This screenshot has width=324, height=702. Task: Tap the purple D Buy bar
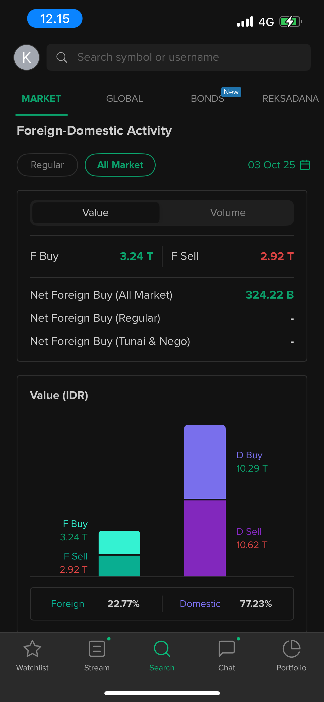(205, 462)
